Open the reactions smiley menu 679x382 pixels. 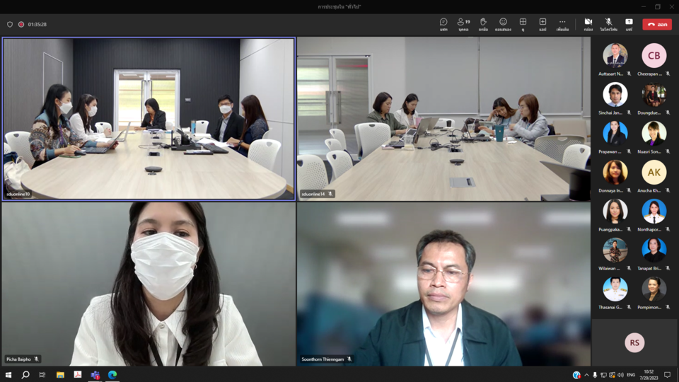tap(503, 24)
